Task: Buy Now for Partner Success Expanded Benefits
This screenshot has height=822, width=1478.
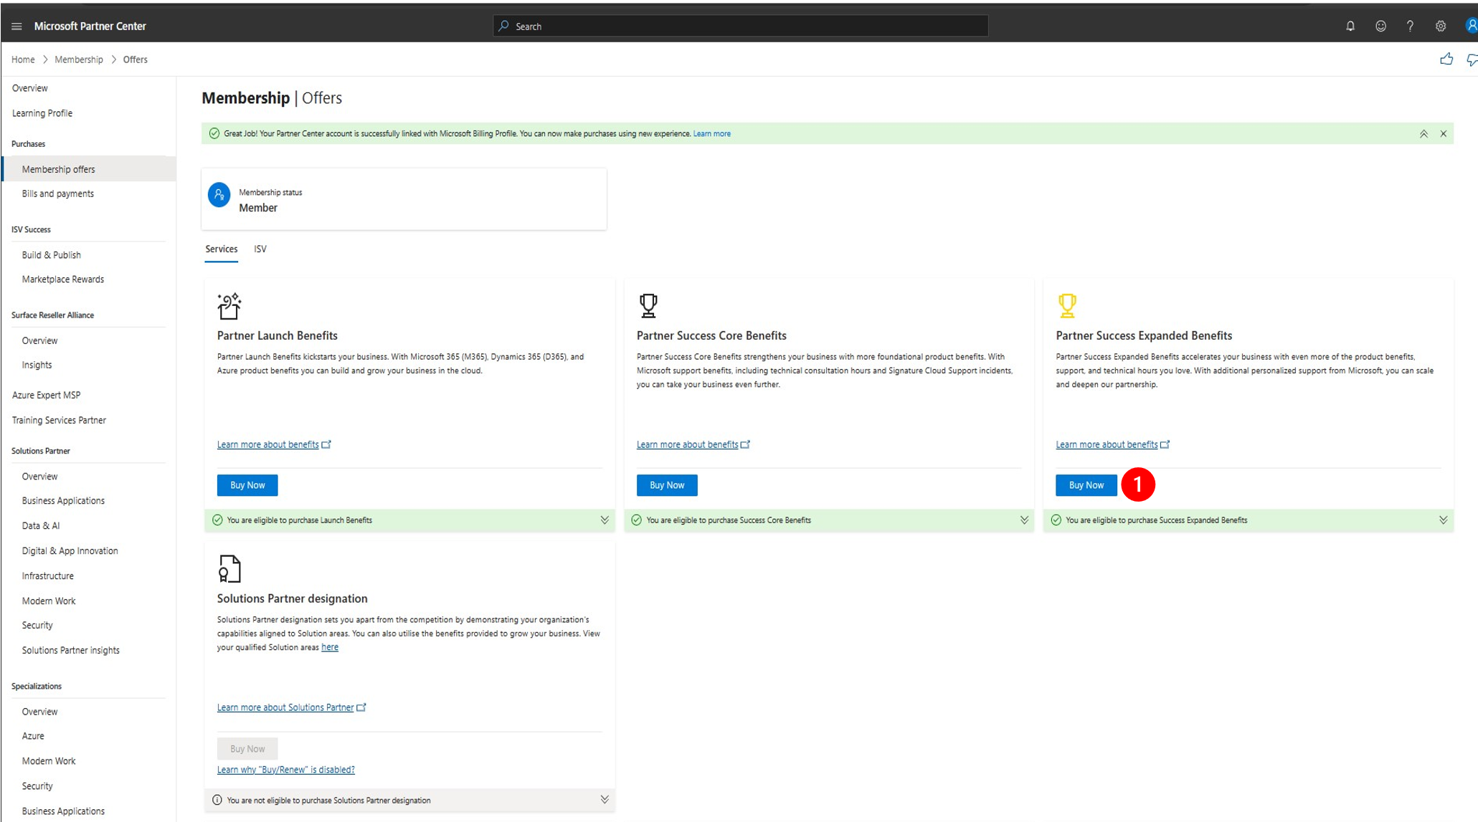Action: [x=1086, y=485]
